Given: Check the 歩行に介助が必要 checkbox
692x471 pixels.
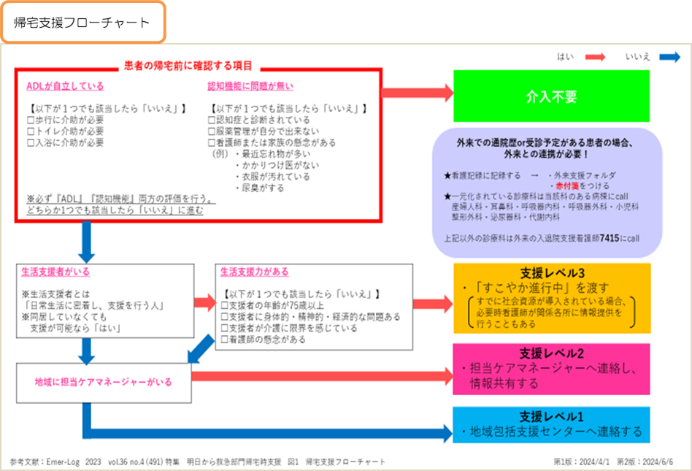Looking at the screenshot, I should click(31, 120).
